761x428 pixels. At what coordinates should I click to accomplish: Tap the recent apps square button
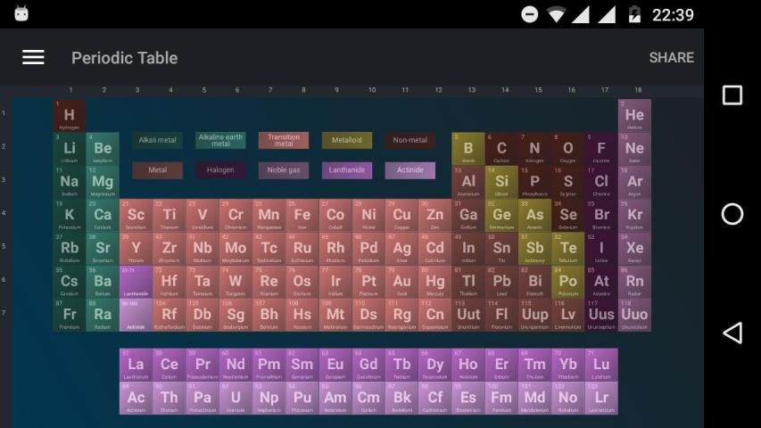(x=732, y=95)
